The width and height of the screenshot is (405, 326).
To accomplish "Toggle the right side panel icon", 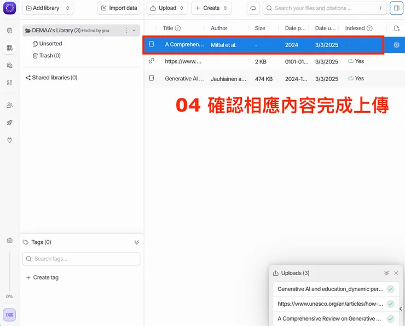I will (x=396, y=8).
